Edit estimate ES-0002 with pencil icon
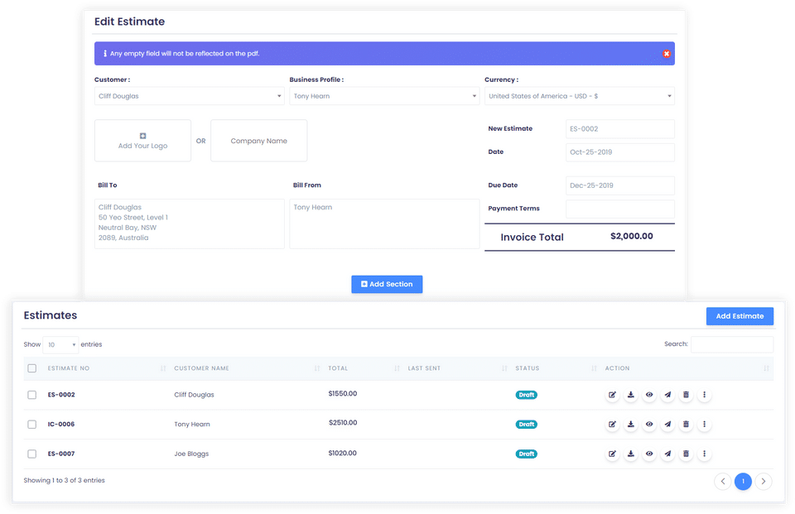Image resolution: width=795 pixels, height=514 pixels. click(612, 395)
